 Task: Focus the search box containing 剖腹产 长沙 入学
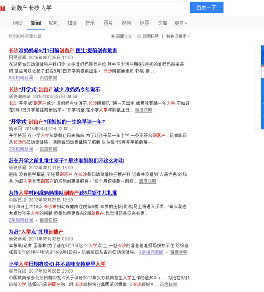pyautogui.click(x=99, y=7)
